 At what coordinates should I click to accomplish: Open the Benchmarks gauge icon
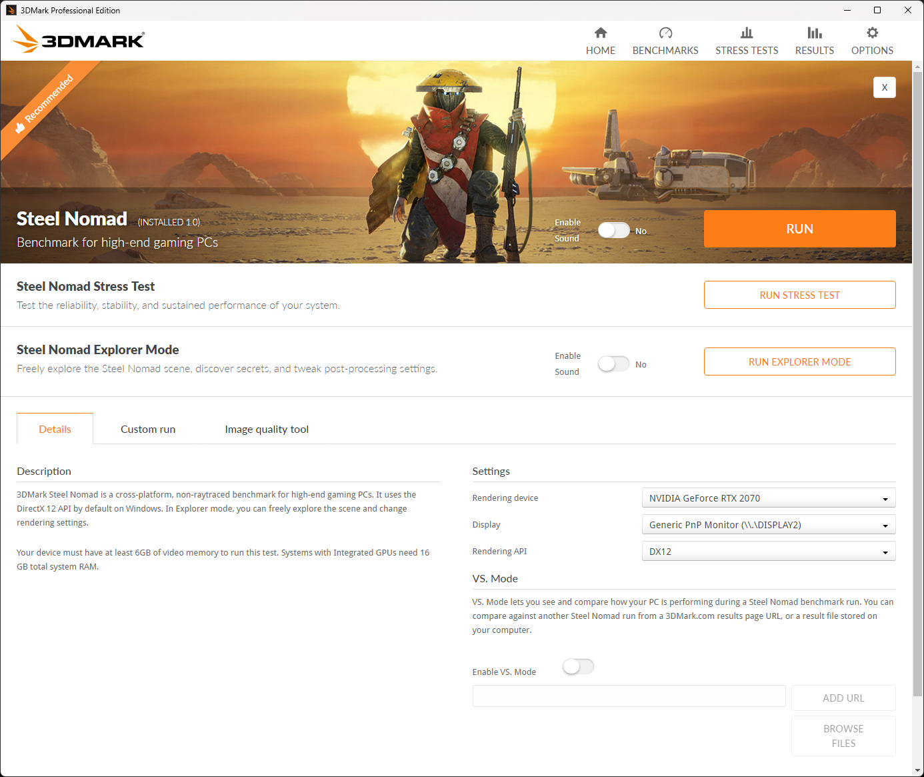coord(665,33)
